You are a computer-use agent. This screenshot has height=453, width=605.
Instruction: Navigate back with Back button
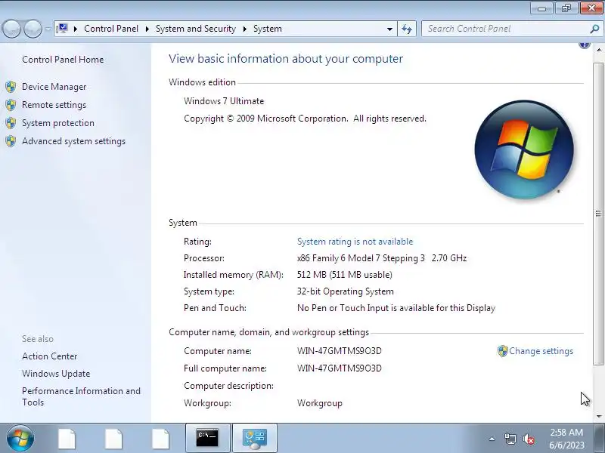(11, 29)
